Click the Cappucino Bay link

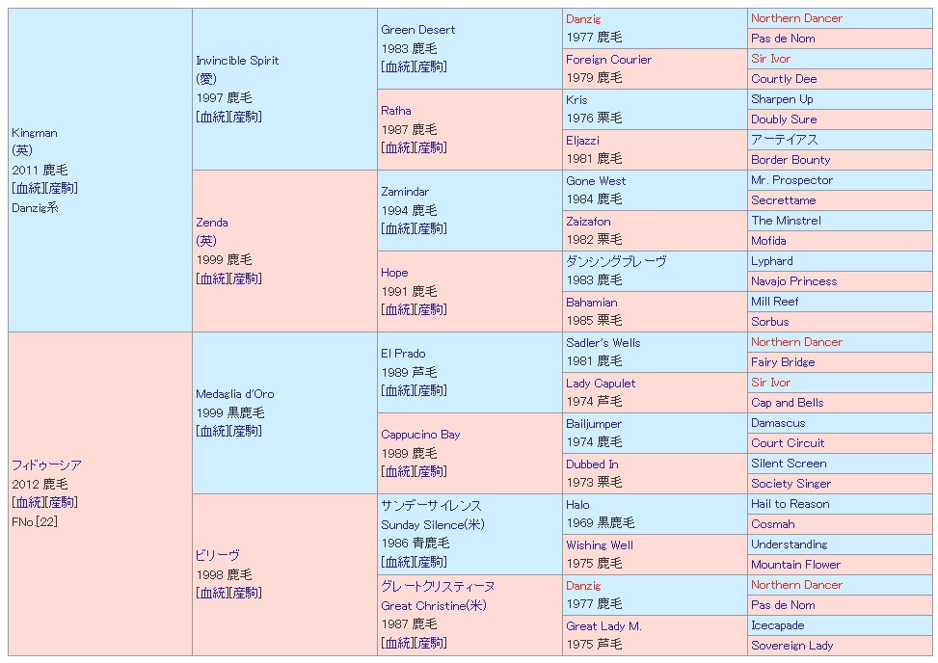point(420,435)
